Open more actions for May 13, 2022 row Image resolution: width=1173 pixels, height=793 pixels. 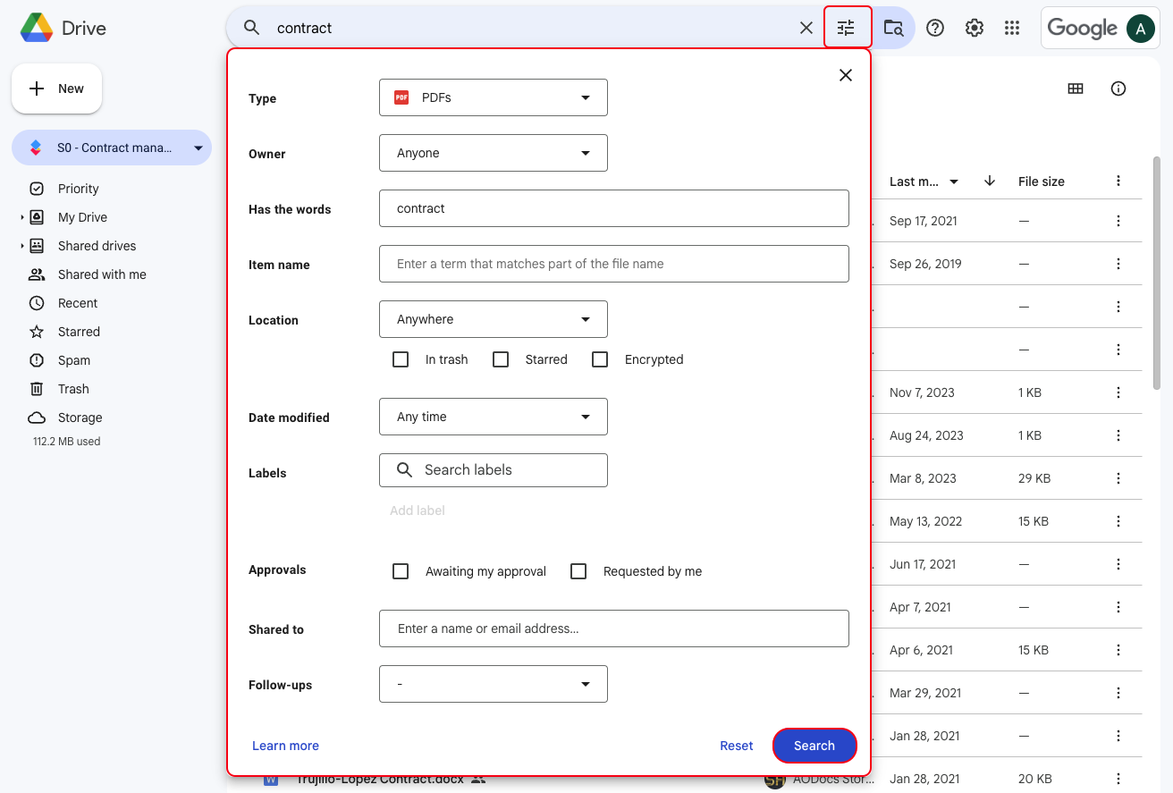click(x=1118, y=521)
